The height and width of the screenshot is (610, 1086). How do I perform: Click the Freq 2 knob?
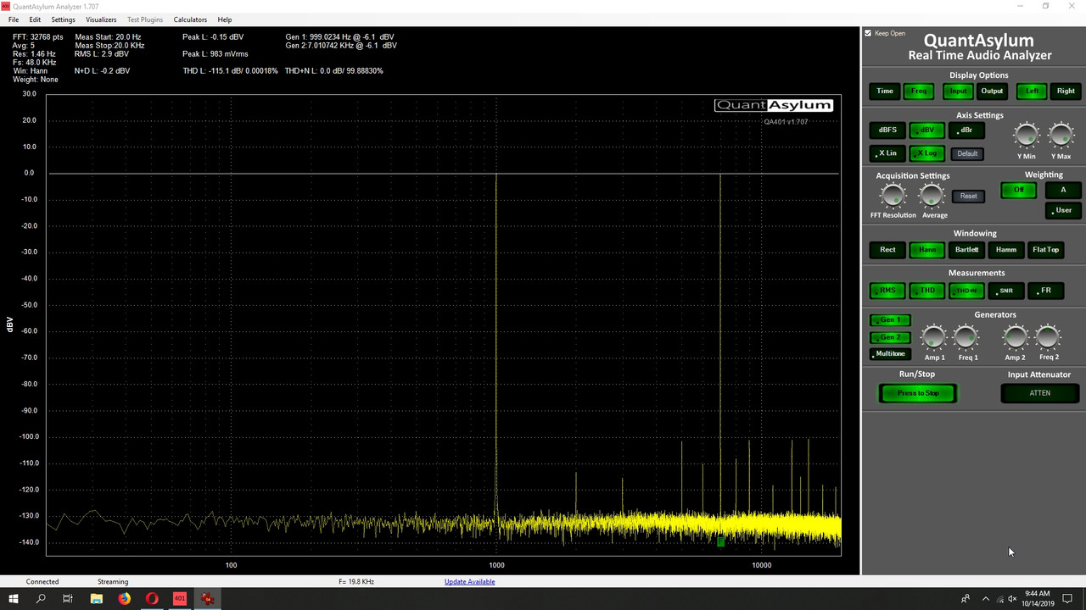pos(1049,337)
